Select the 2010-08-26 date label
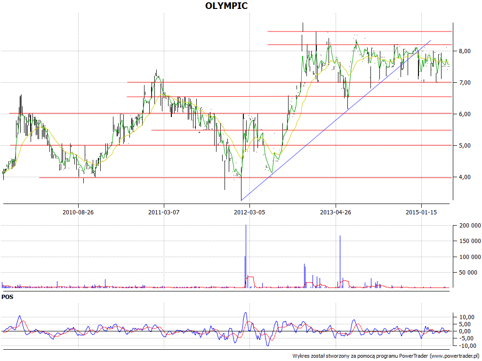This screenshot has height=361, width=482. [78, 212]
